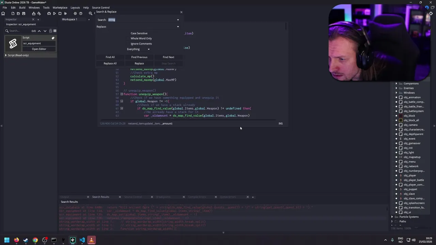Click the Find Previous button
Image resolution: width=436 pixels, height=245 pixels.
point(139,57)
